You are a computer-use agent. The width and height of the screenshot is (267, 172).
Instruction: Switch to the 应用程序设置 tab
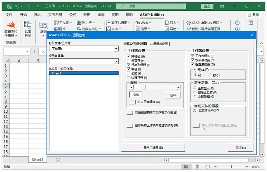(x=159, y=44)
